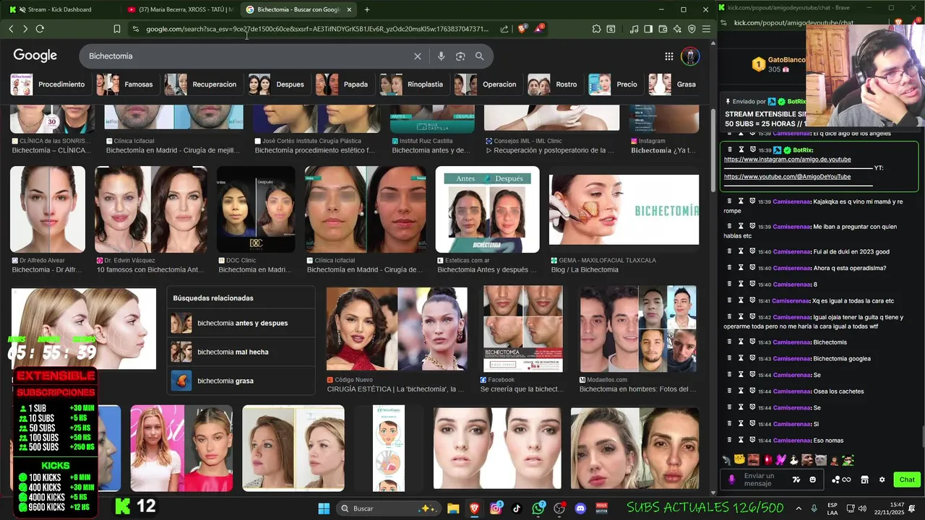Click the browser back arrow
Screen dimensions: 925x520
point(11,29)
